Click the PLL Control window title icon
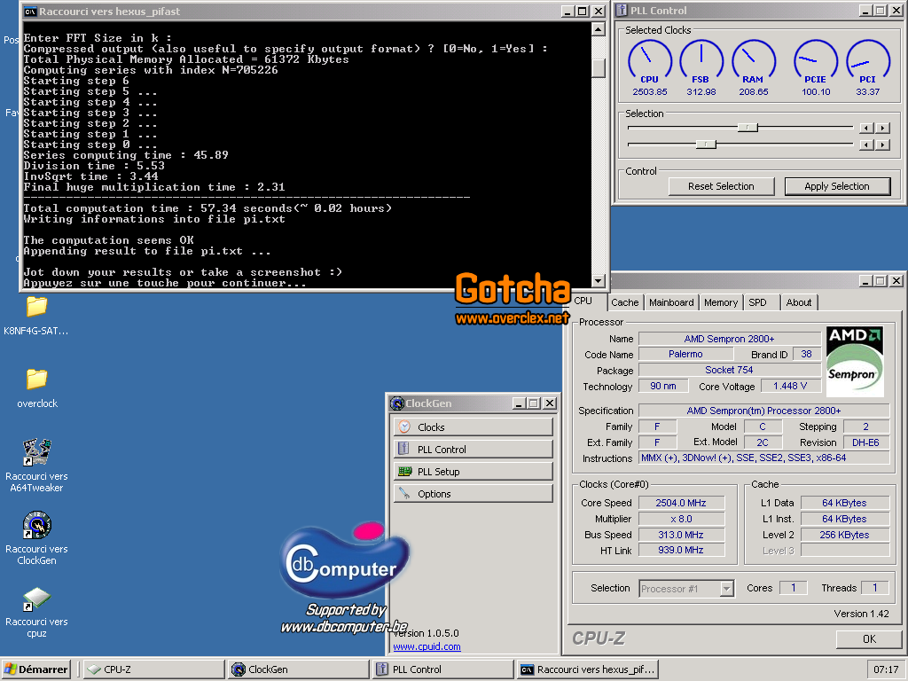Image resolution: width=908 pixels, height=681 pixels. coord(622,11)
